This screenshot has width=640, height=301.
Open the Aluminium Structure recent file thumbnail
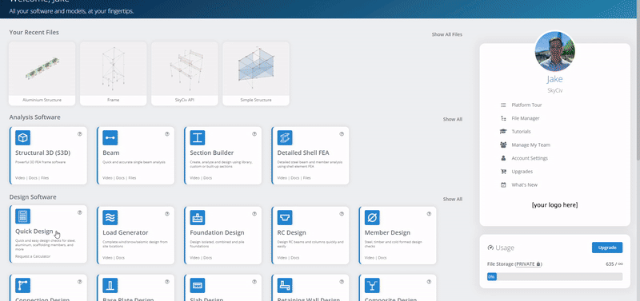click(42, 73)
